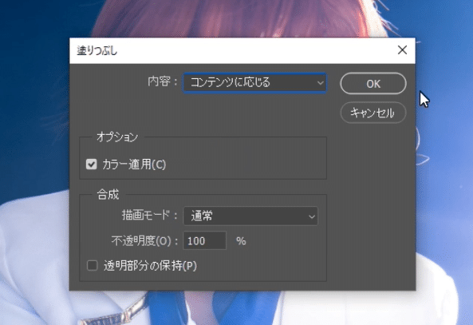473x325 pixels.
Task: Enable the 透明部分の保持(P) checkbox
Action: tap(92, 266)
